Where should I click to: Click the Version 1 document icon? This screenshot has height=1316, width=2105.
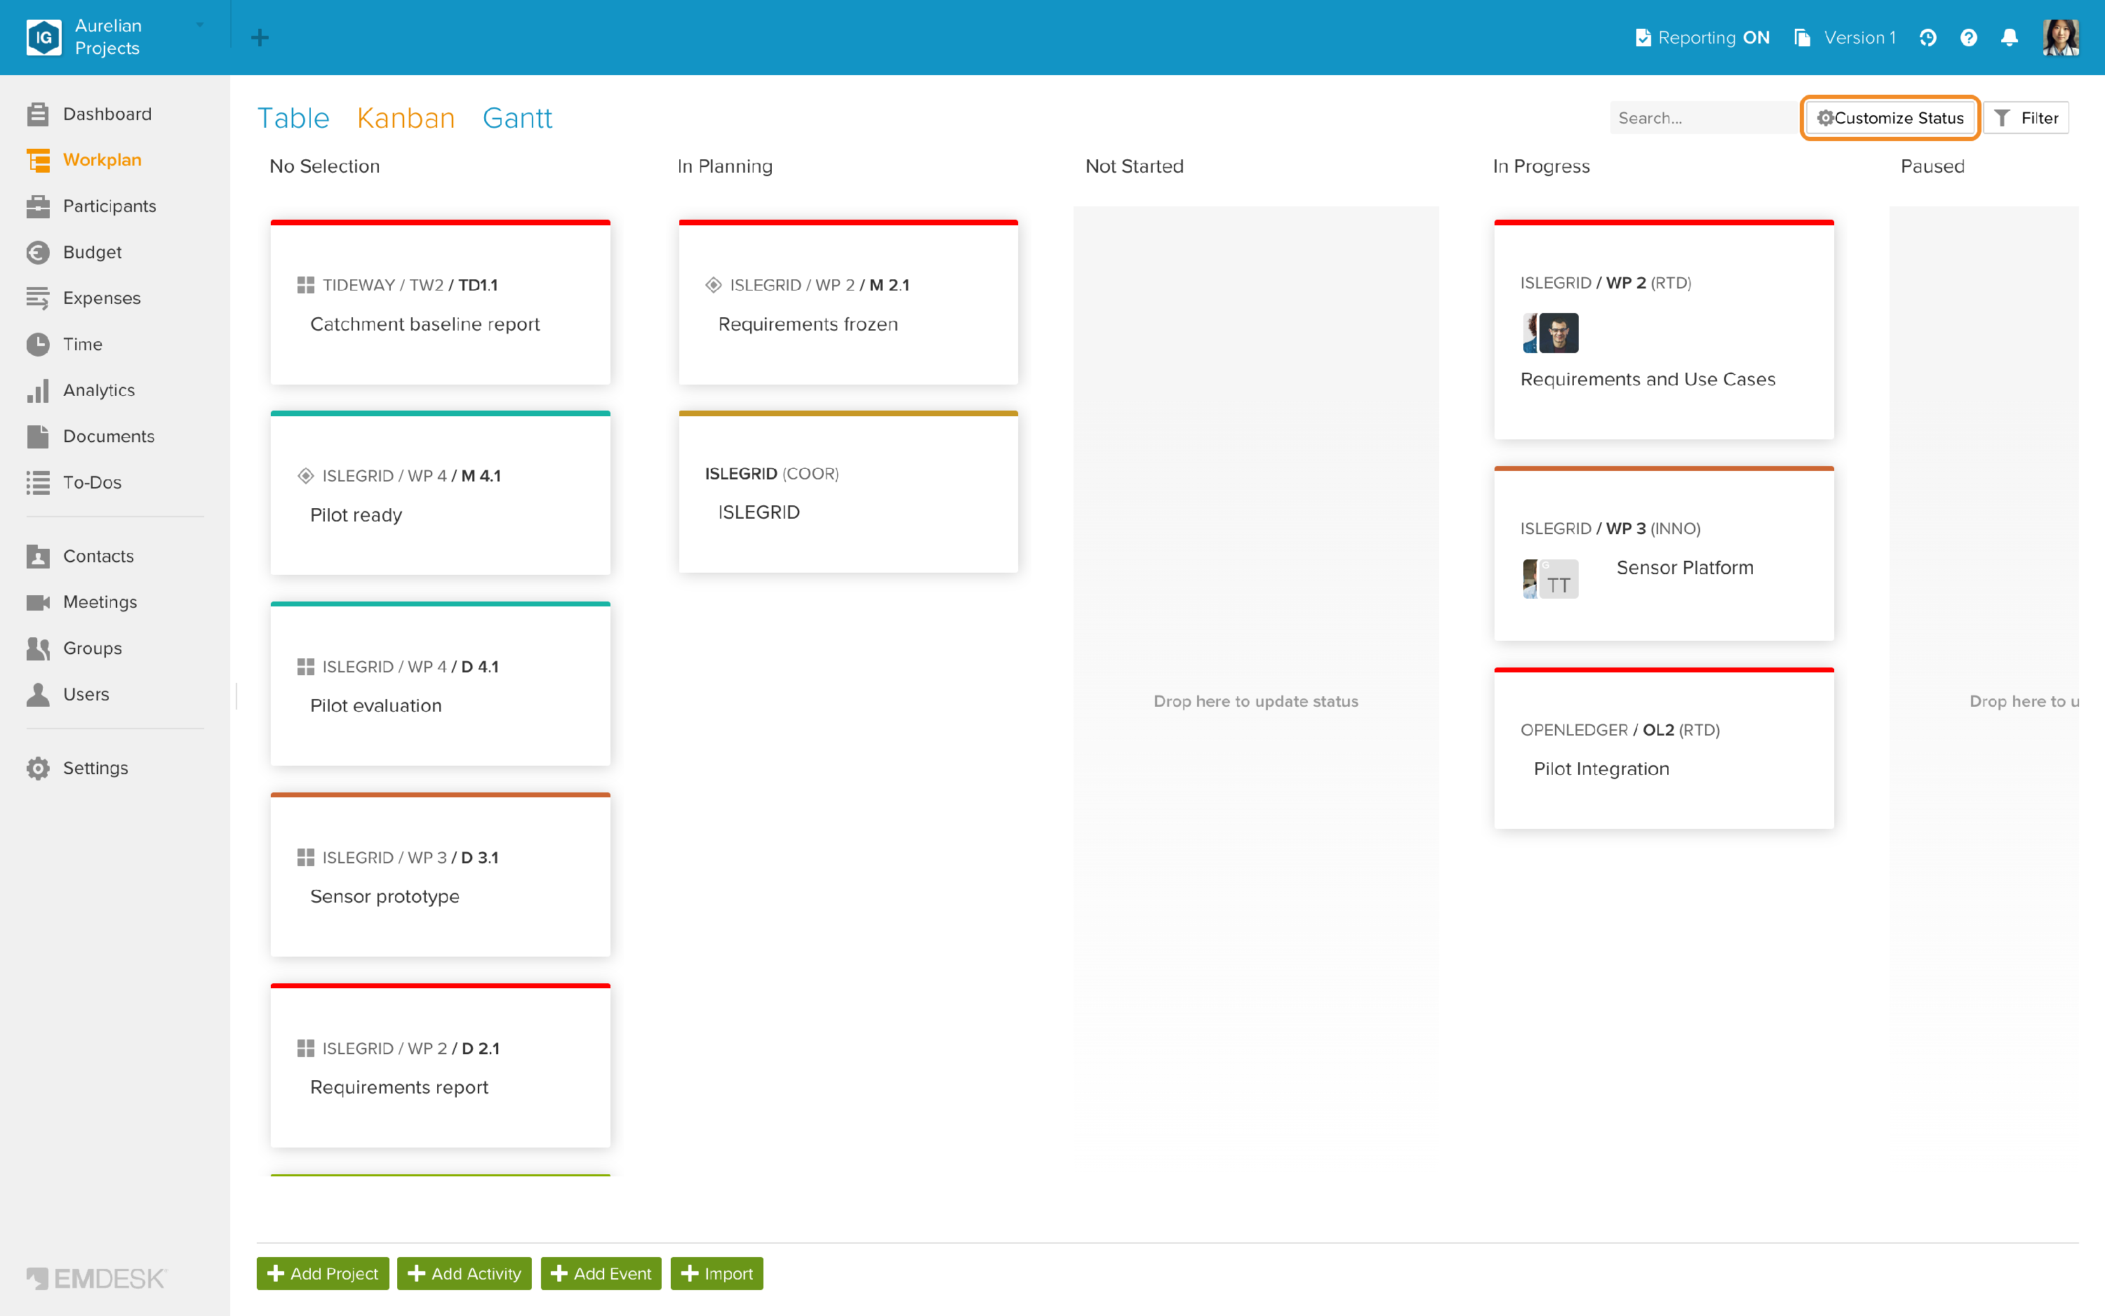(1803, 37)
